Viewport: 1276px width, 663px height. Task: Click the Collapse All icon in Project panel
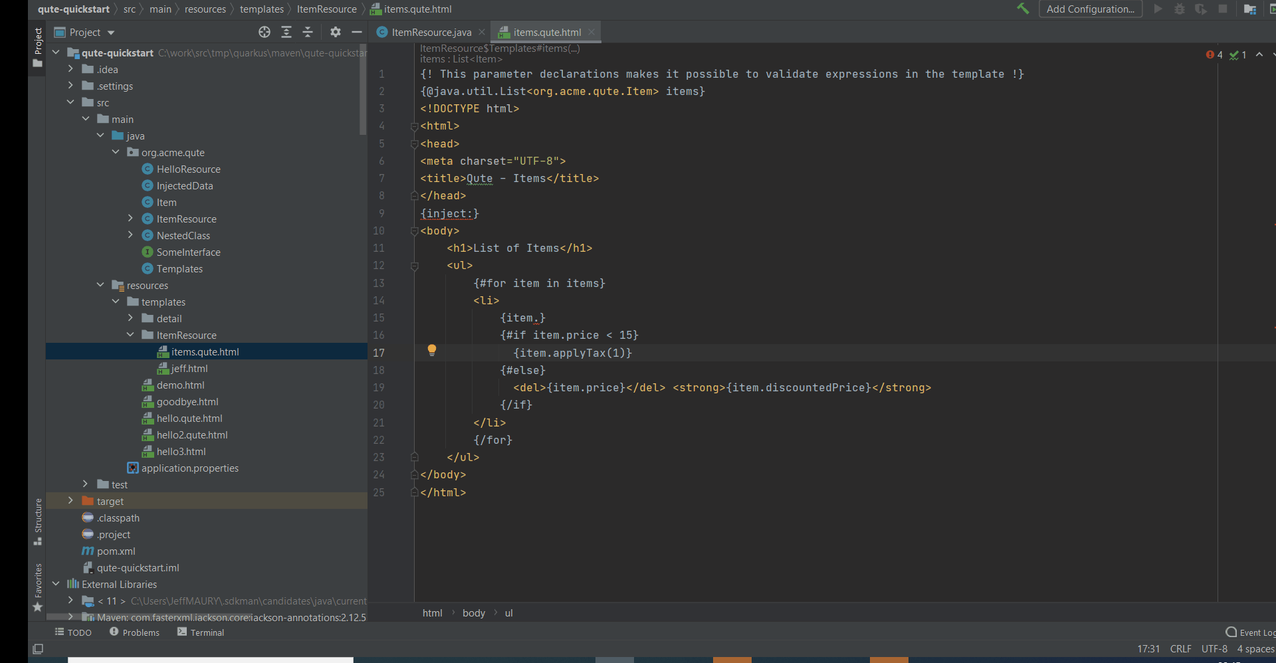pyautogui.click(x=308, y=32)
